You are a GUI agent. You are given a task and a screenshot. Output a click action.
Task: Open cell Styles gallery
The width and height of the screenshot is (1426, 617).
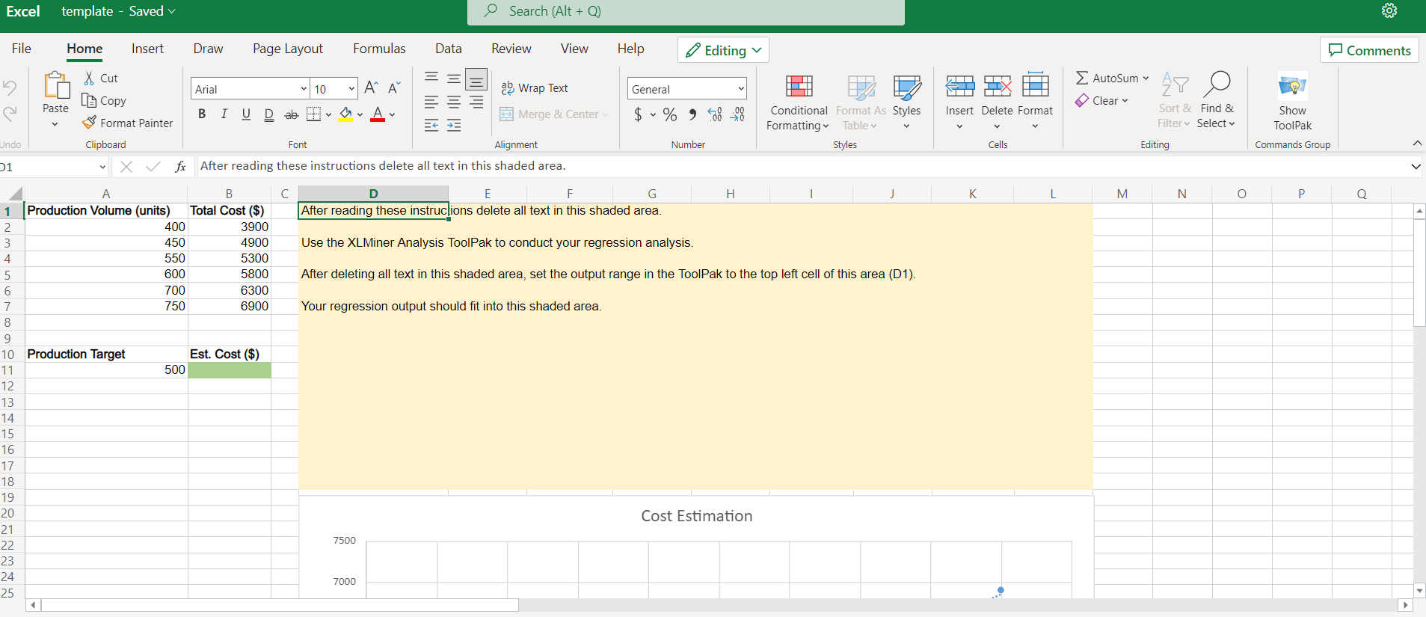pyautogui.click(x=907, y=102)
